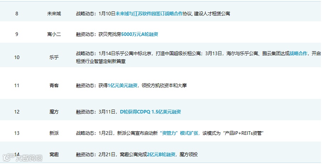322x164 pixels.
Task: Select the 魔方 company name
Action: click(54, 112)
